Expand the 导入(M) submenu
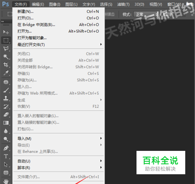The width and height of the screenshot is (195, 184). click(x=58, y=138)
